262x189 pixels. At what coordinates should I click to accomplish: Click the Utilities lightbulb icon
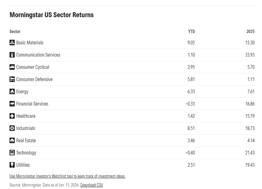tap(12, 165)
